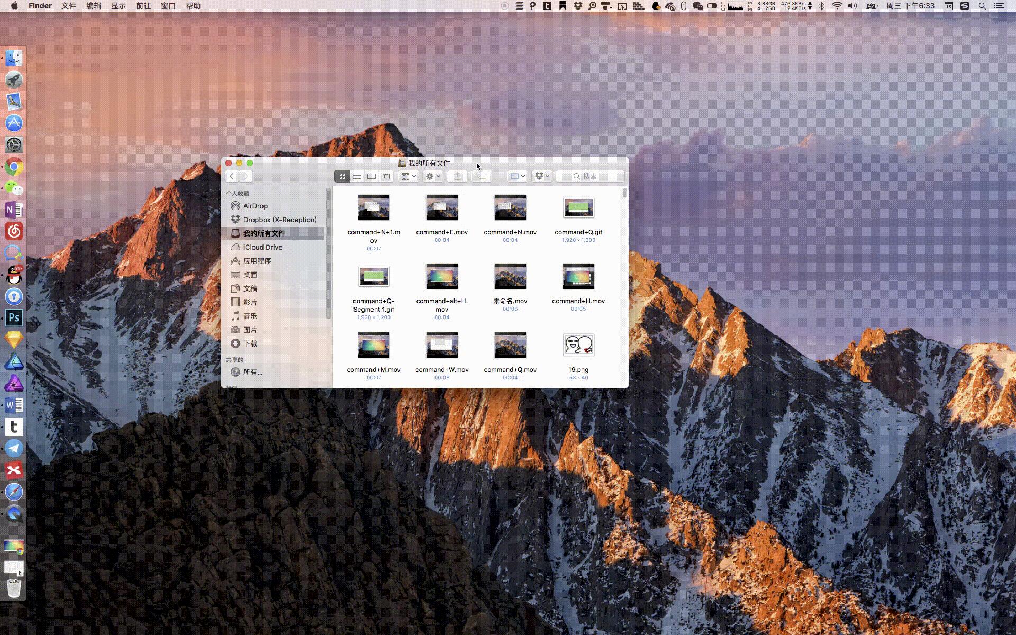Open the arrange-by dropdown

click(x=409, y=176)
